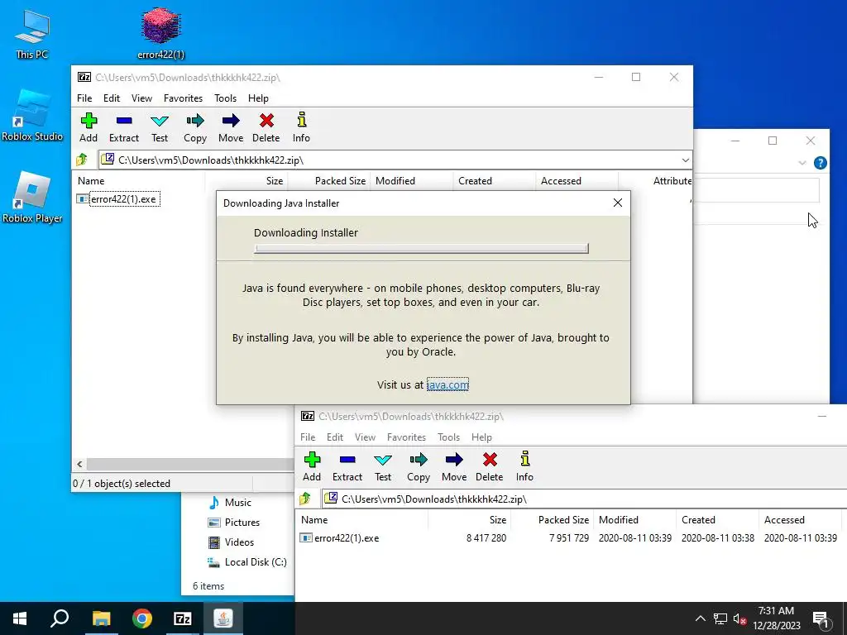Click Copy in the upper 7-Zip window
The width and height of the screenshot is (847, 635).
point(195,128)
